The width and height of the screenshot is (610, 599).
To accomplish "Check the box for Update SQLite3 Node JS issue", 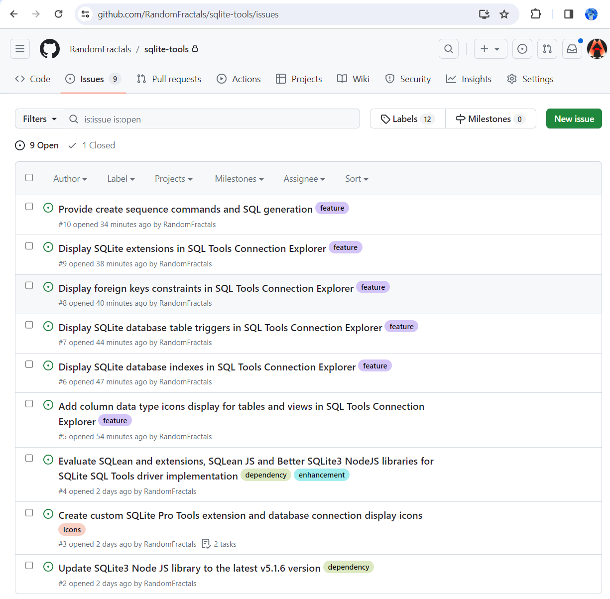I will click(x=29, y=566).
